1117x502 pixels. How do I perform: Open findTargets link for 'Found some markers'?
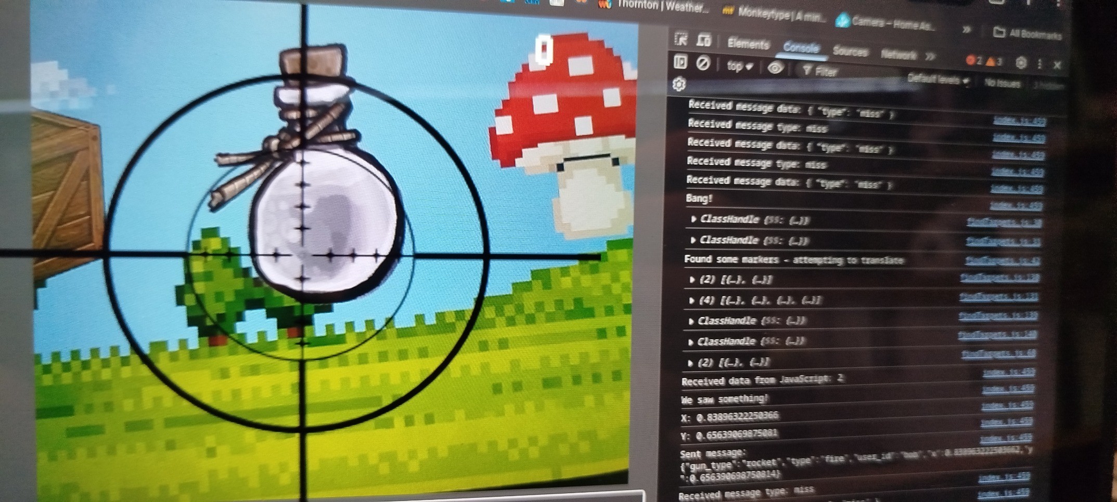pyautogui.click(x=1003, y=260)
